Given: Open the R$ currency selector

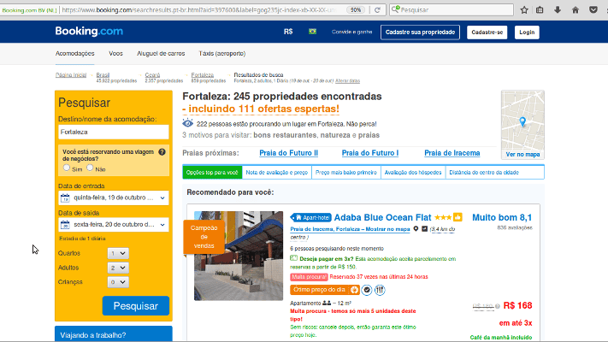Looking at the screenshot, I should pos(288,32).
